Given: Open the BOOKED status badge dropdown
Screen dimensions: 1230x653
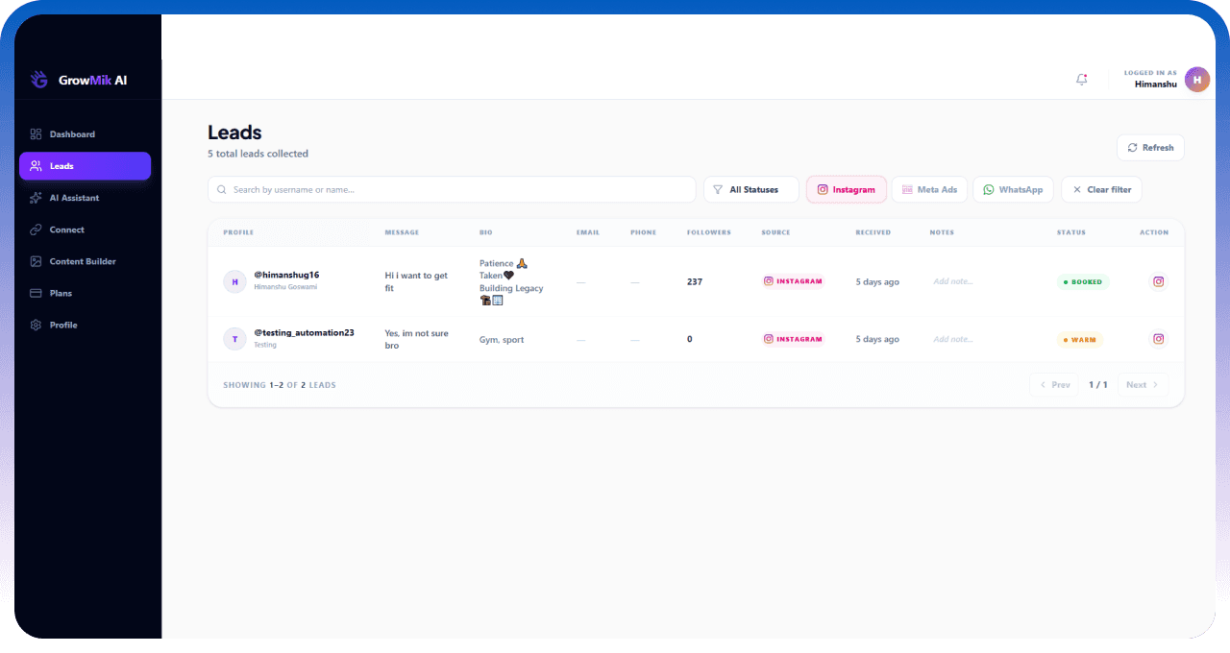Looking at the screenshot, I should [x=1083, y=282].
